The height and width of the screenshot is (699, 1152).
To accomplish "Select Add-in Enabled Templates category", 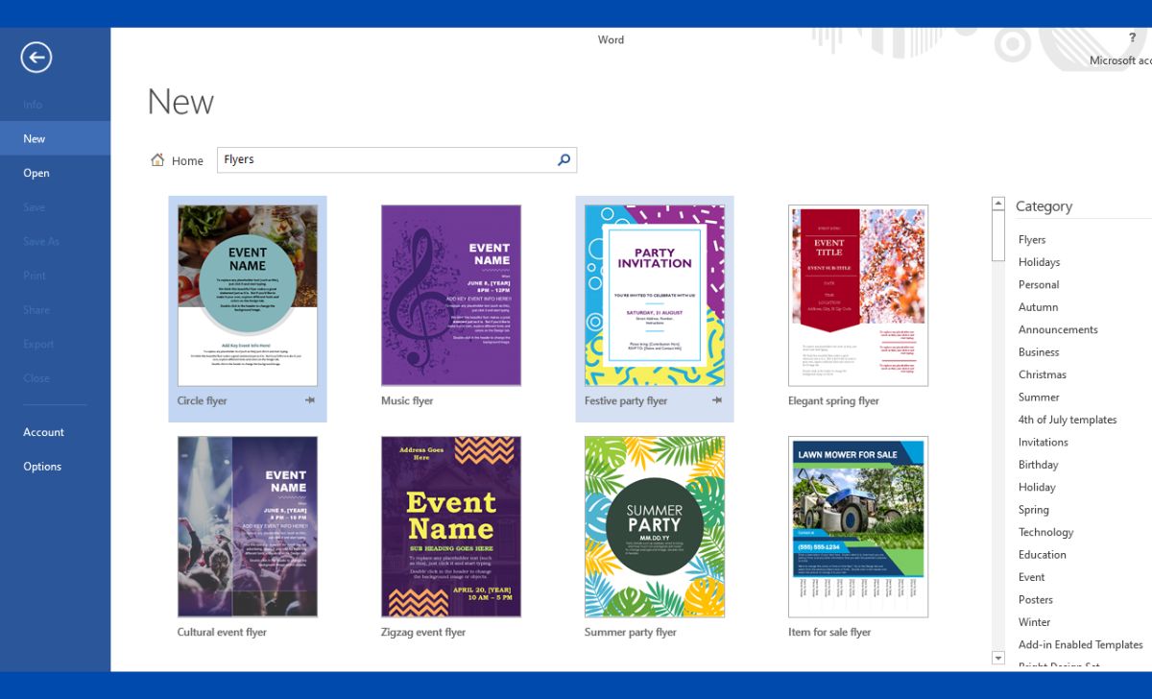I will point(1081,645).
